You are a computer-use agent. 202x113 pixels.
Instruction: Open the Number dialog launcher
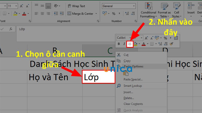(x=136, y=21)
